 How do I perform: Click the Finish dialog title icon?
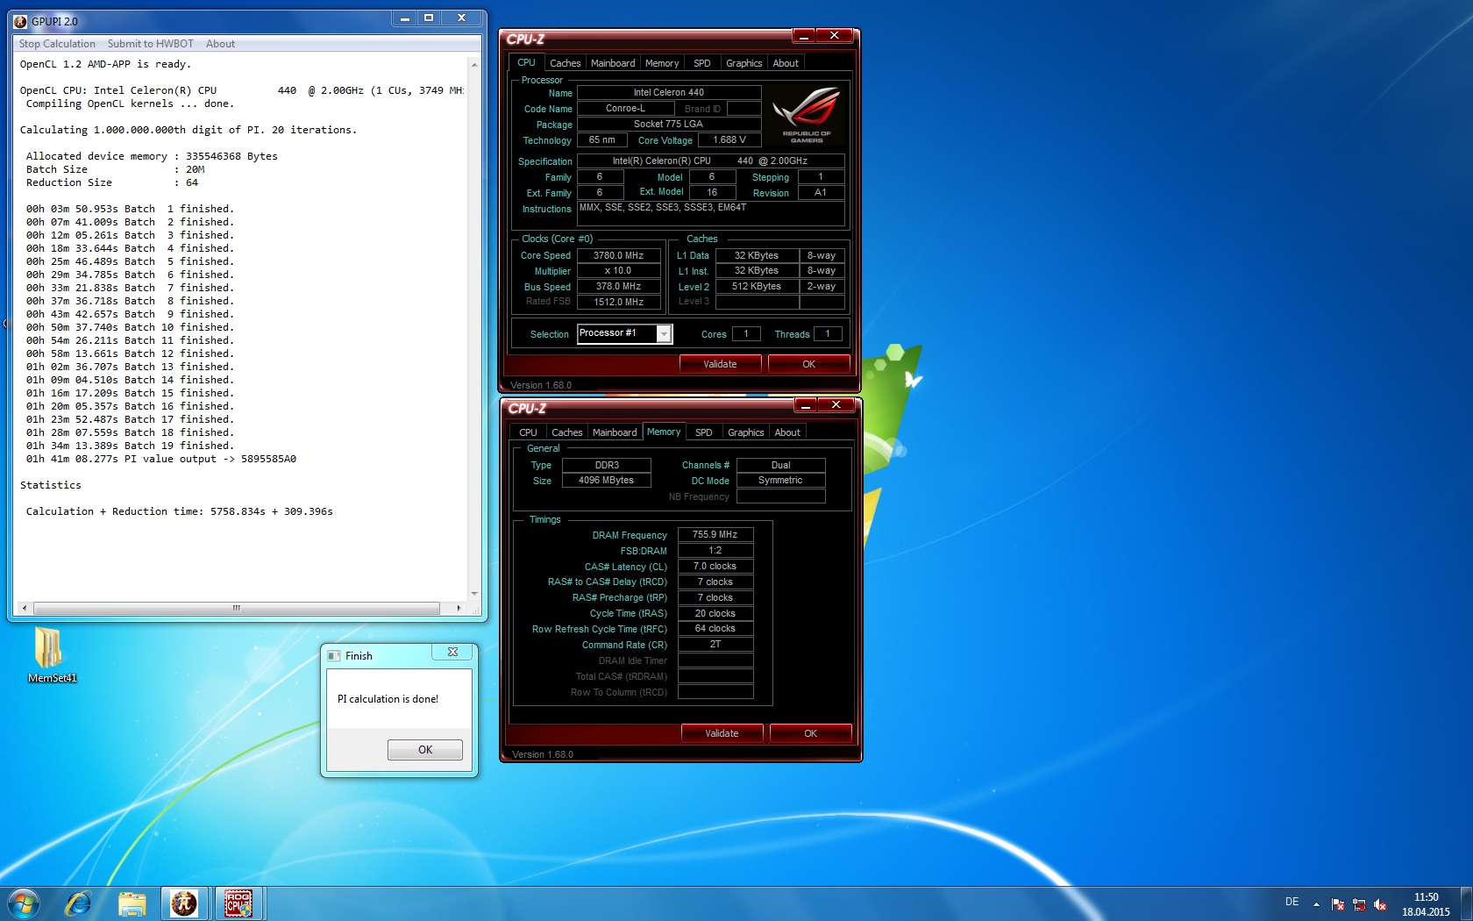[x=334, y=655]
